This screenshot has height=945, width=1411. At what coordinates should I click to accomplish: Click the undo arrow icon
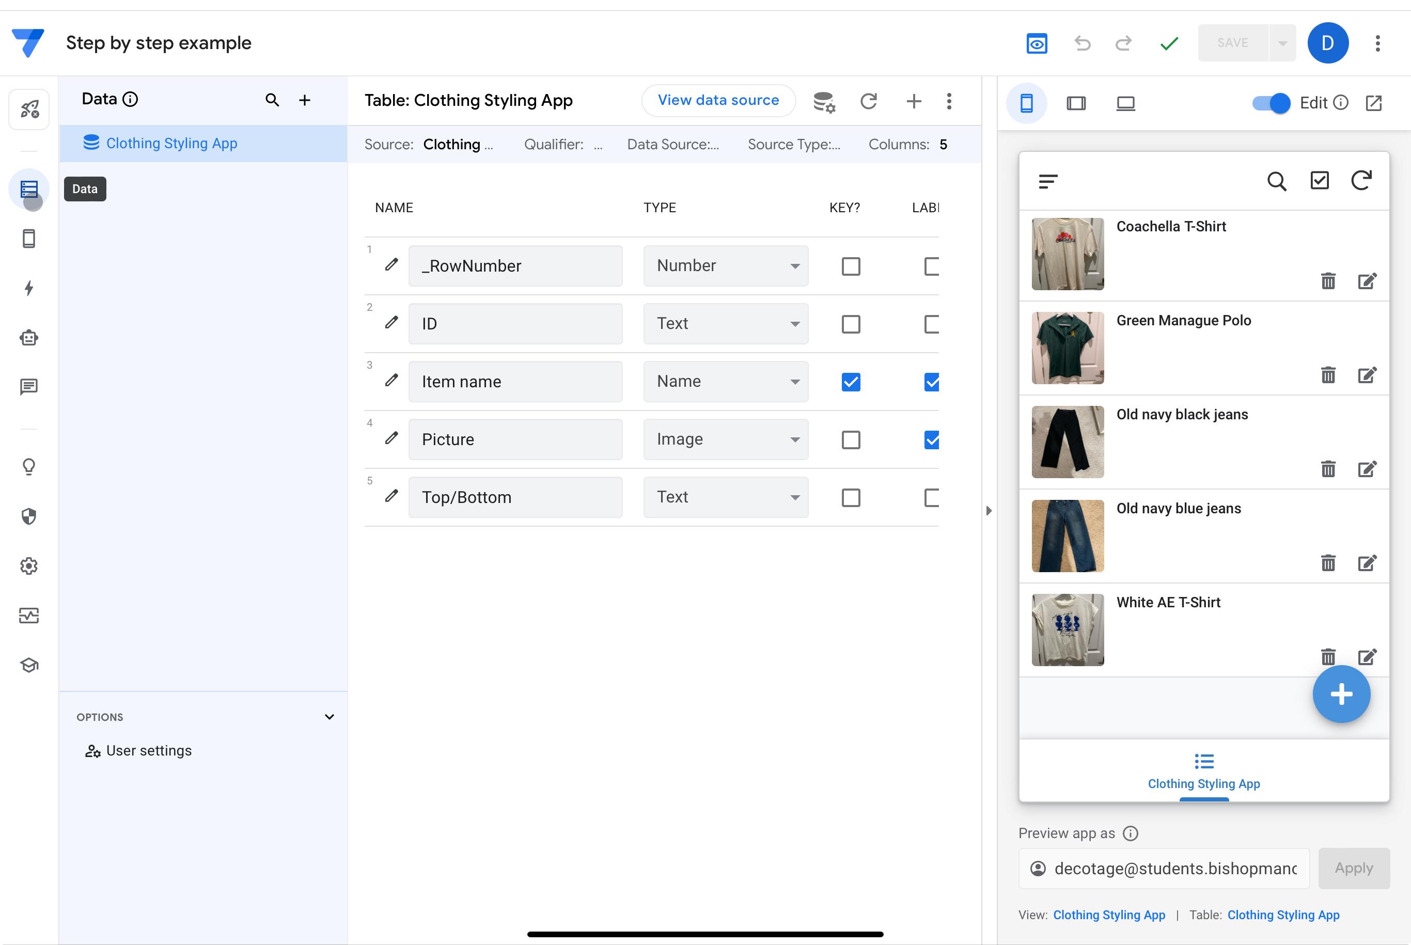(1083, 43)
